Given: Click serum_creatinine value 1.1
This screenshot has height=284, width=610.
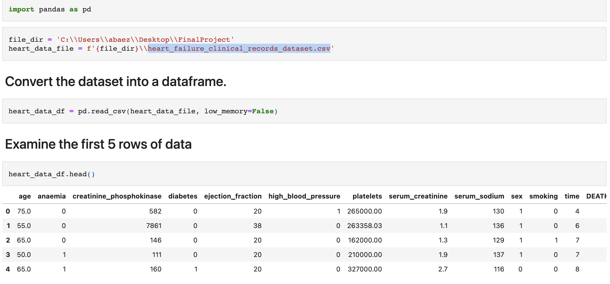Looking at the screenshot, I should 444,226.
